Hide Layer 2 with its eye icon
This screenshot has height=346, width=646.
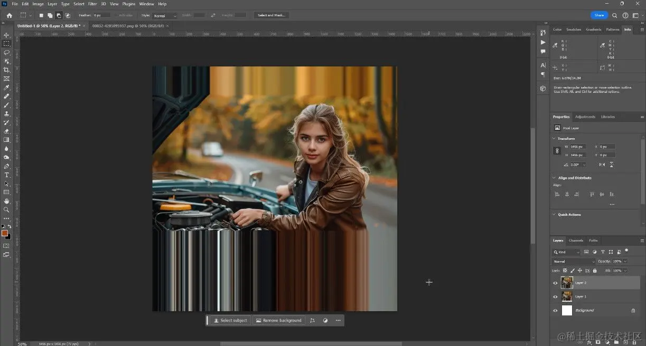[555, 283]
